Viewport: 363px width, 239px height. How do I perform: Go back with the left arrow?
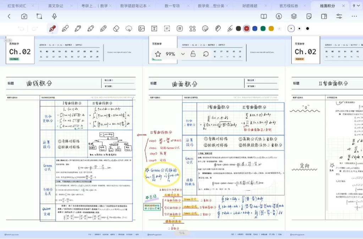click(x=9, y=16)
